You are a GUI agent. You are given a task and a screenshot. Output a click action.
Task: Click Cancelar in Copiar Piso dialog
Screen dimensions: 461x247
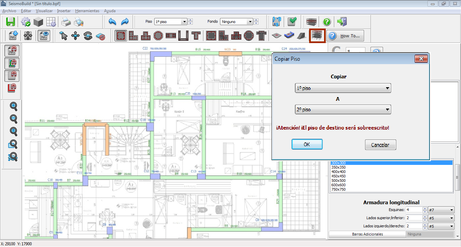(380, 145)
